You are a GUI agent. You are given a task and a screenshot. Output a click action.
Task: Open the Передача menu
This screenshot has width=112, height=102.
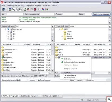pyautogui.click(x=30, y=6)
